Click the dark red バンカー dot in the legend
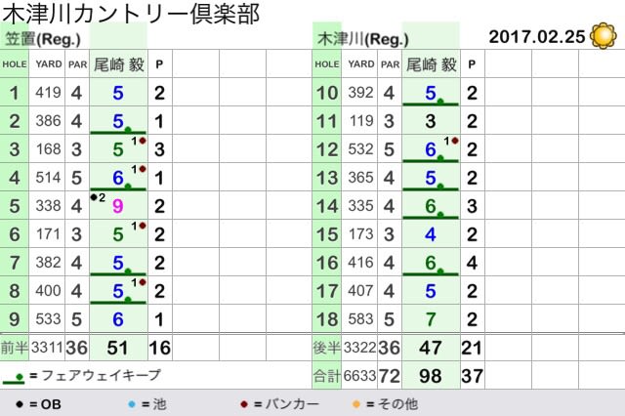 (244, 404)
